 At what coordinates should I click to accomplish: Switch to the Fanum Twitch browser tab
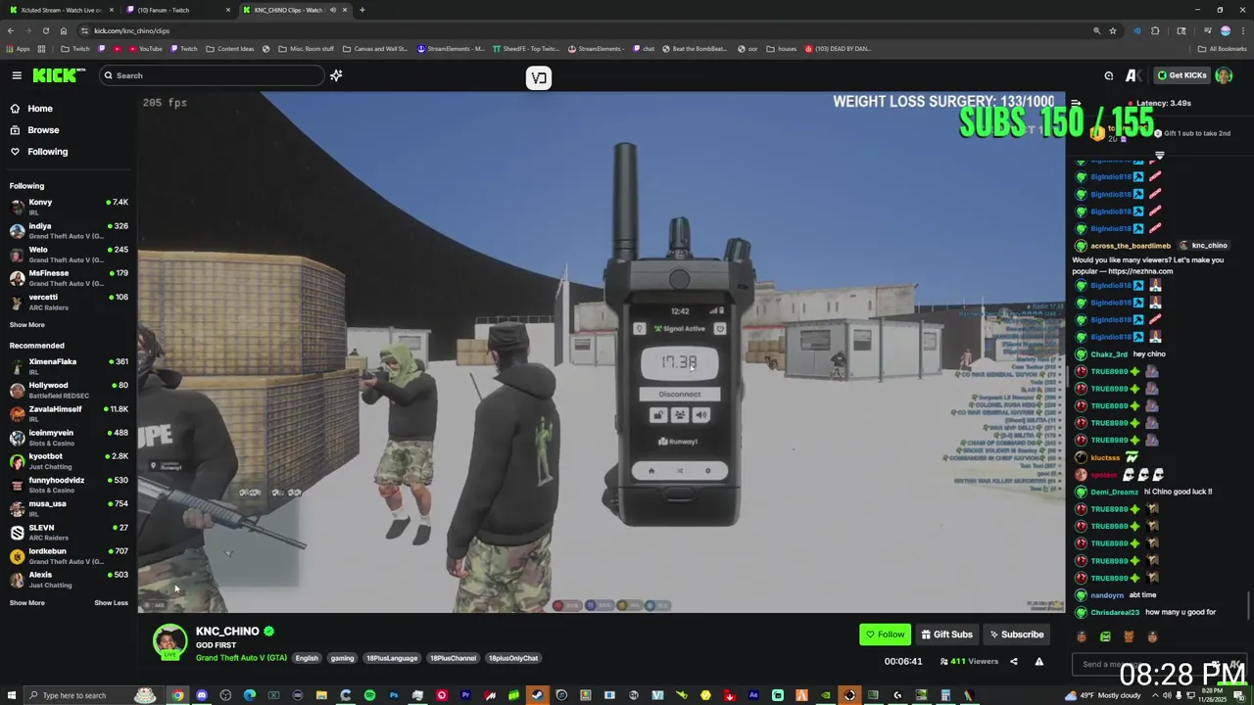click(x=176, y=10)
